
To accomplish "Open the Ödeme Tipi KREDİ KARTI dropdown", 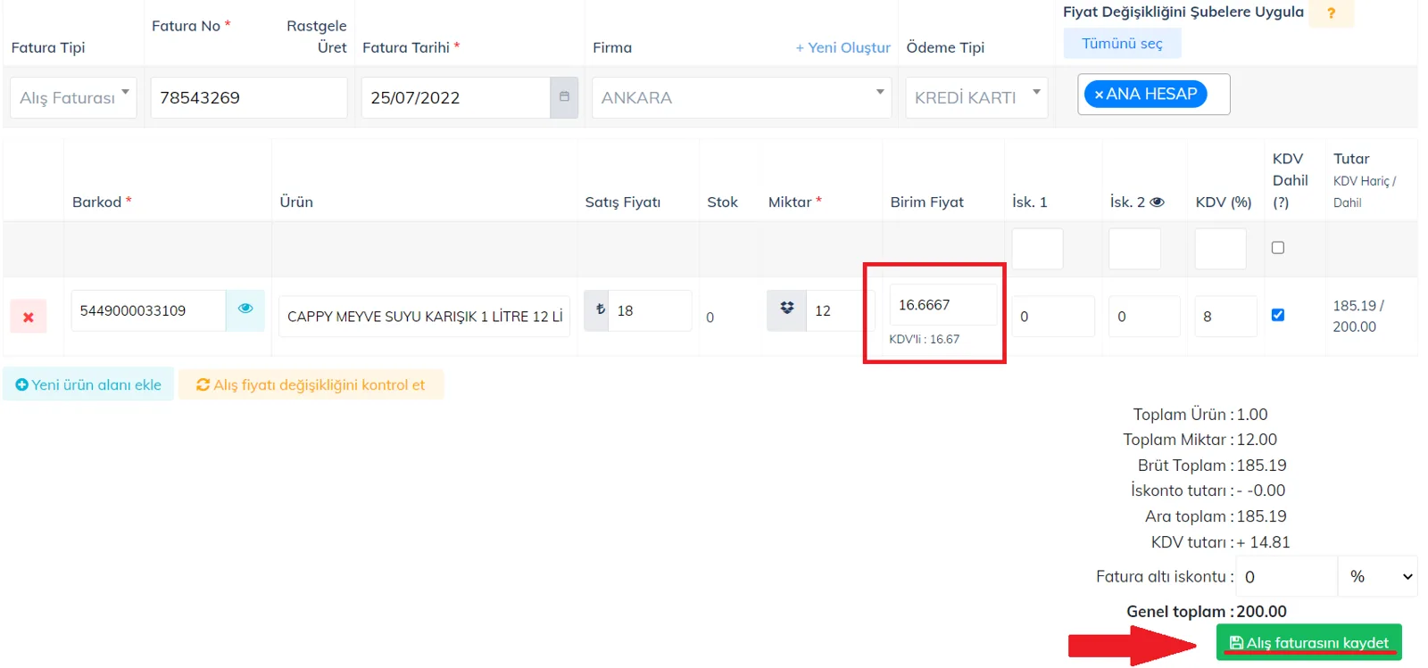I will 977,97.
